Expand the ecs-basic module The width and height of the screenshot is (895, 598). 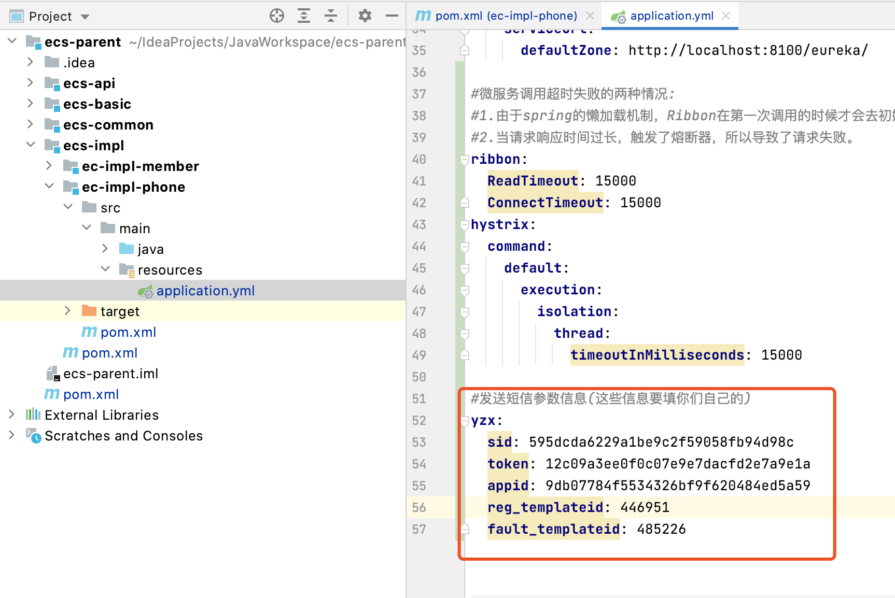31,104
